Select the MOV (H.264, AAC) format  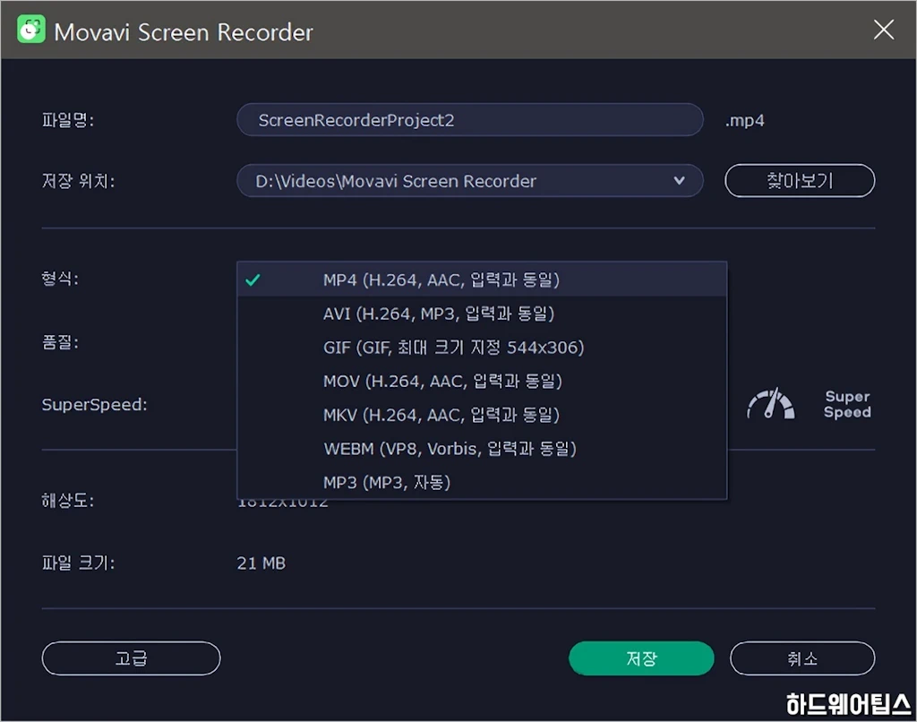(x=482, y=382)
